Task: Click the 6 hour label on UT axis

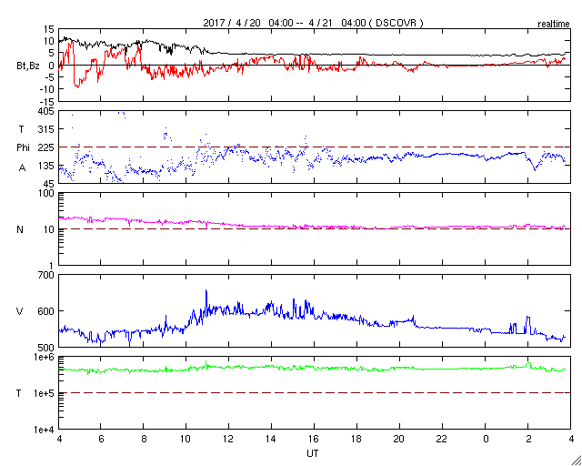Action: pyautogui.click(x=101, y=439)
